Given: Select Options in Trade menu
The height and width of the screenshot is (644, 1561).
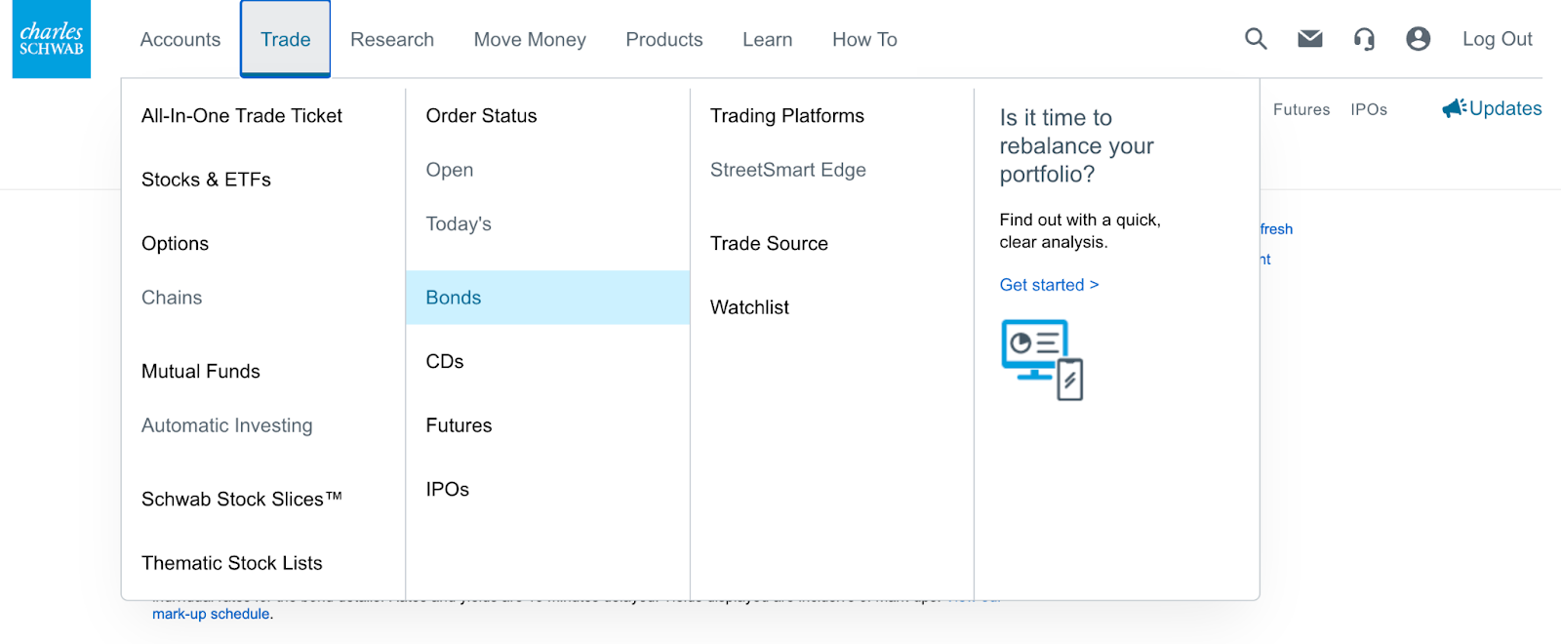Looking at the screenshot, I should (x=175, y=244).
